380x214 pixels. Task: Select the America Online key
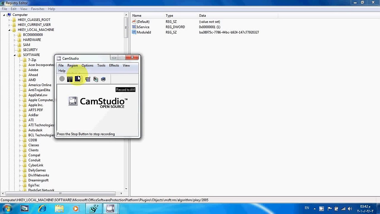point(40,85)
